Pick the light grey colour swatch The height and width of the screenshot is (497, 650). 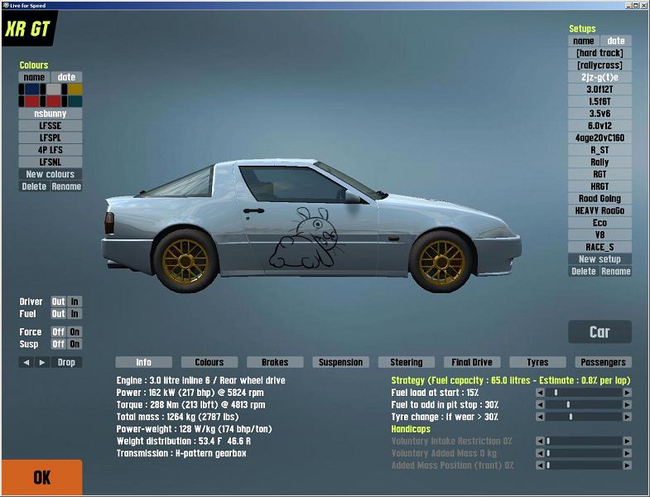pyautogui.click(x=54, y=89)
